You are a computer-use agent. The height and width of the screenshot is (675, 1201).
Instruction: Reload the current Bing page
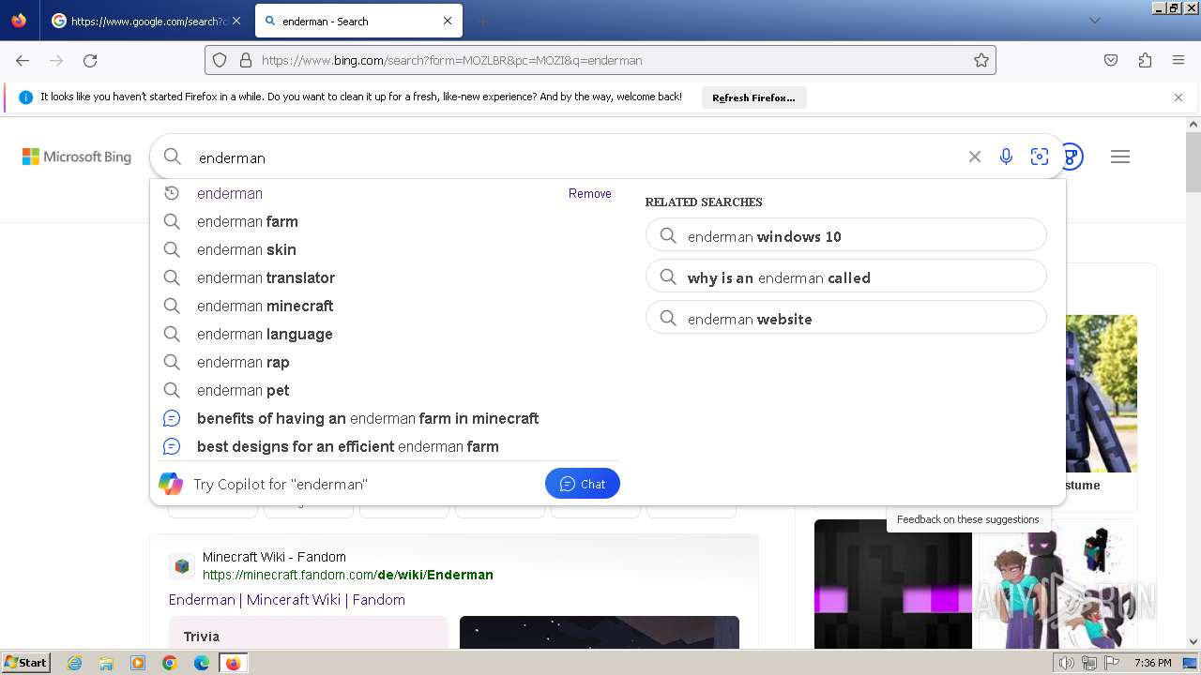pos(90,60)
